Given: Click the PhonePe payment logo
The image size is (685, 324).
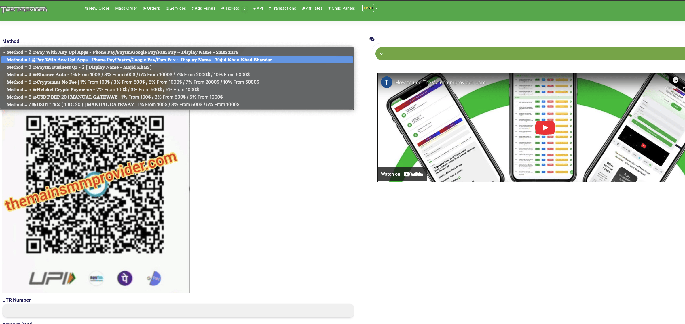Looking at the screenshot, I should [x=125, y=278].
